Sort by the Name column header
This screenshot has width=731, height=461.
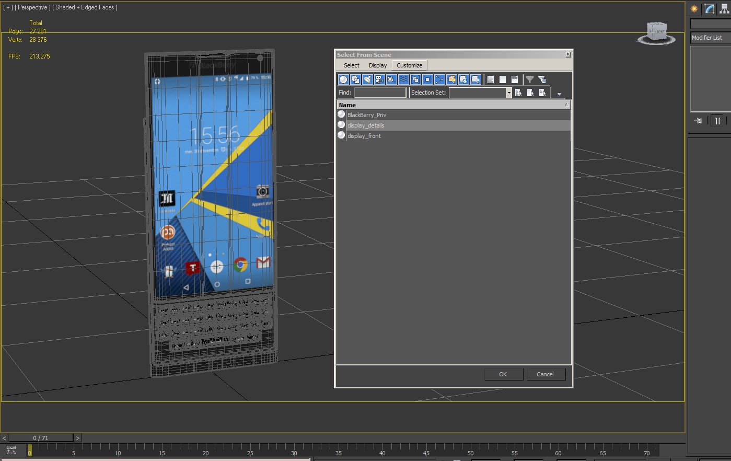click(454, 105)
